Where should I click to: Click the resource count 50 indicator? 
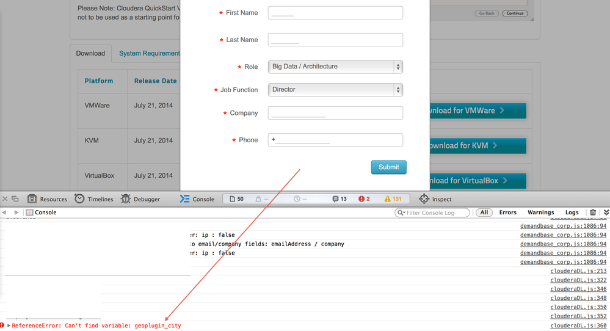click(x=236, y=198)
